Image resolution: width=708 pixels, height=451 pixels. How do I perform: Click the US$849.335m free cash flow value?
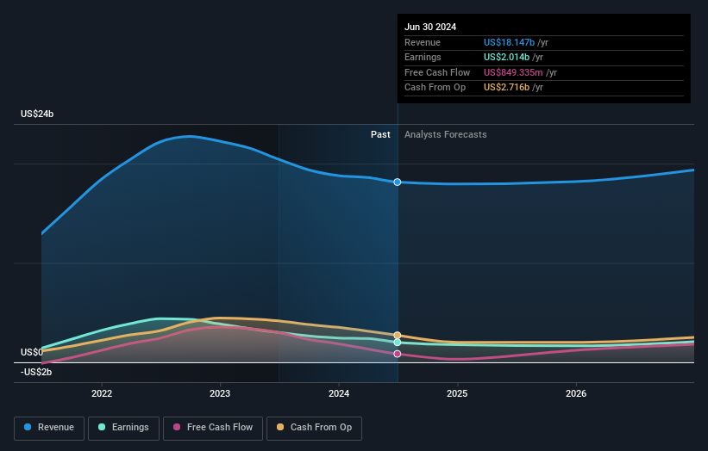click(513, 72)
